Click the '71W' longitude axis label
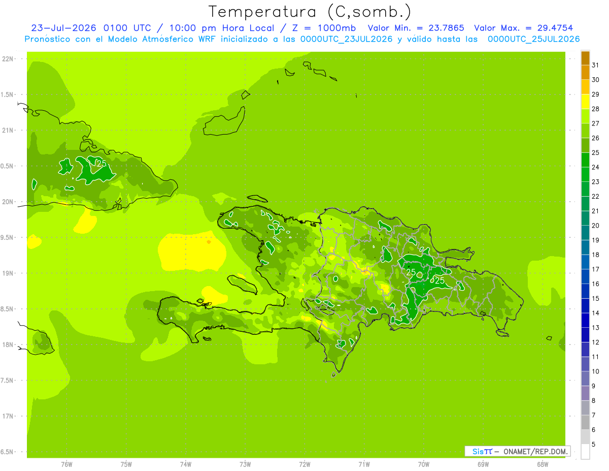This screenshot has width=609, height=471. click(364, 464)
